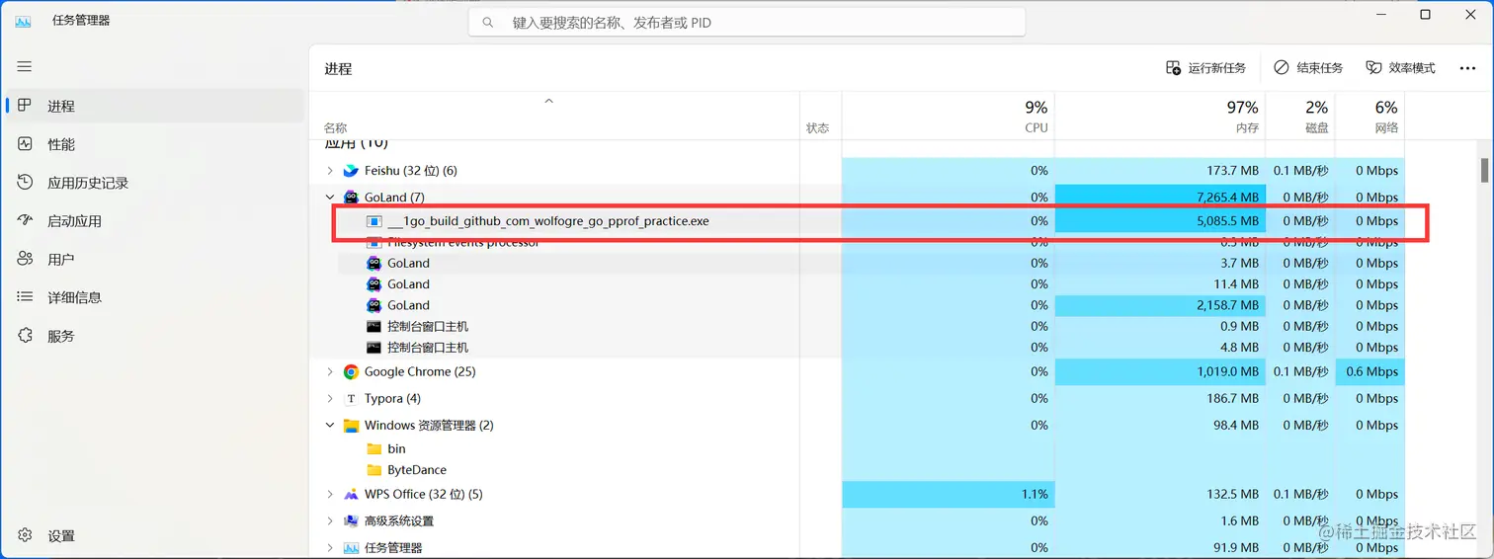The width and height of the screenshot is (1494, 559).
Task: Click the GoLand (7) group icon
Action: (x=351, y=198)
